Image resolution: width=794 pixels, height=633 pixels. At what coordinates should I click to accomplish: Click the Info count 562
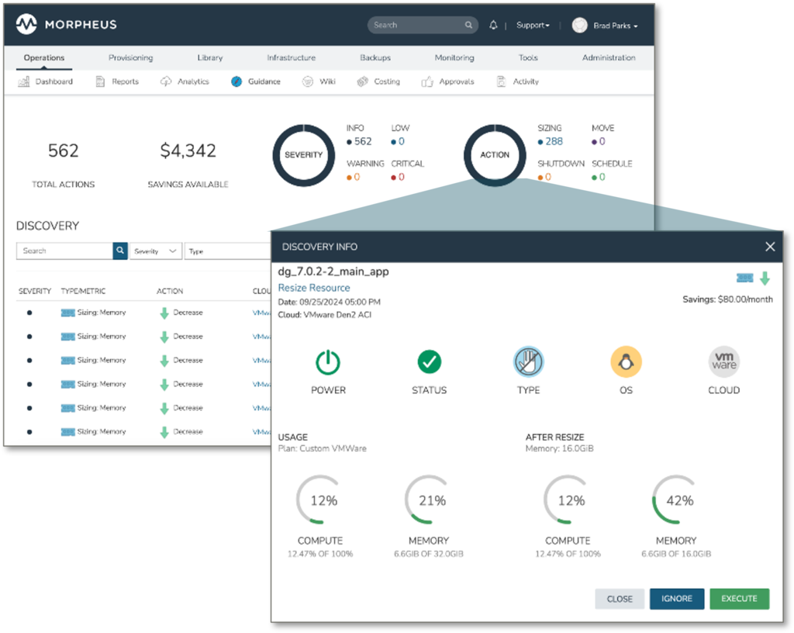coord(363,141)
